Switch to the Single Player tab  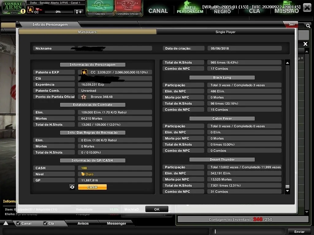click(225, 32)
